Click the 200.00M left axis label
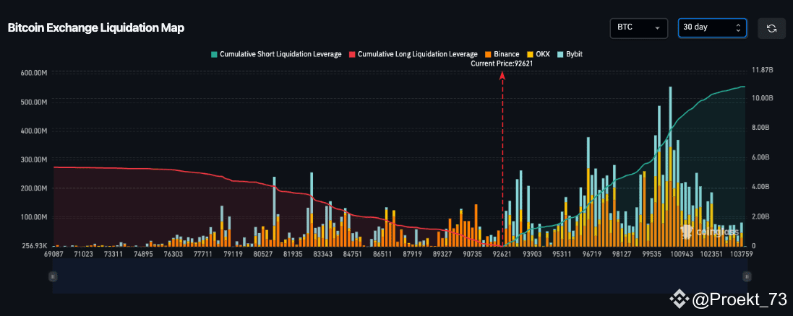Image resolution: width=793 pixels, height=316 pixels. (x=34, y=188)
